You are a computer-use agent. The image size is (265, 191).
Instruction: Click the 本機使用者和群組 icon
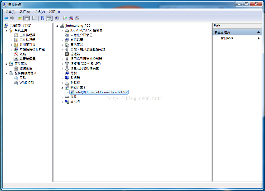(x=16, y=49)
